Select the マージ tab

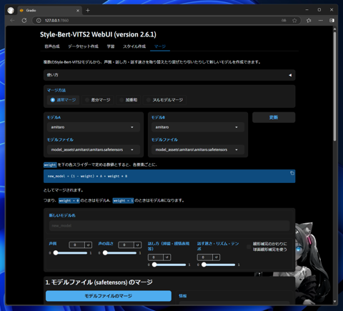click(x=160, y=46)
